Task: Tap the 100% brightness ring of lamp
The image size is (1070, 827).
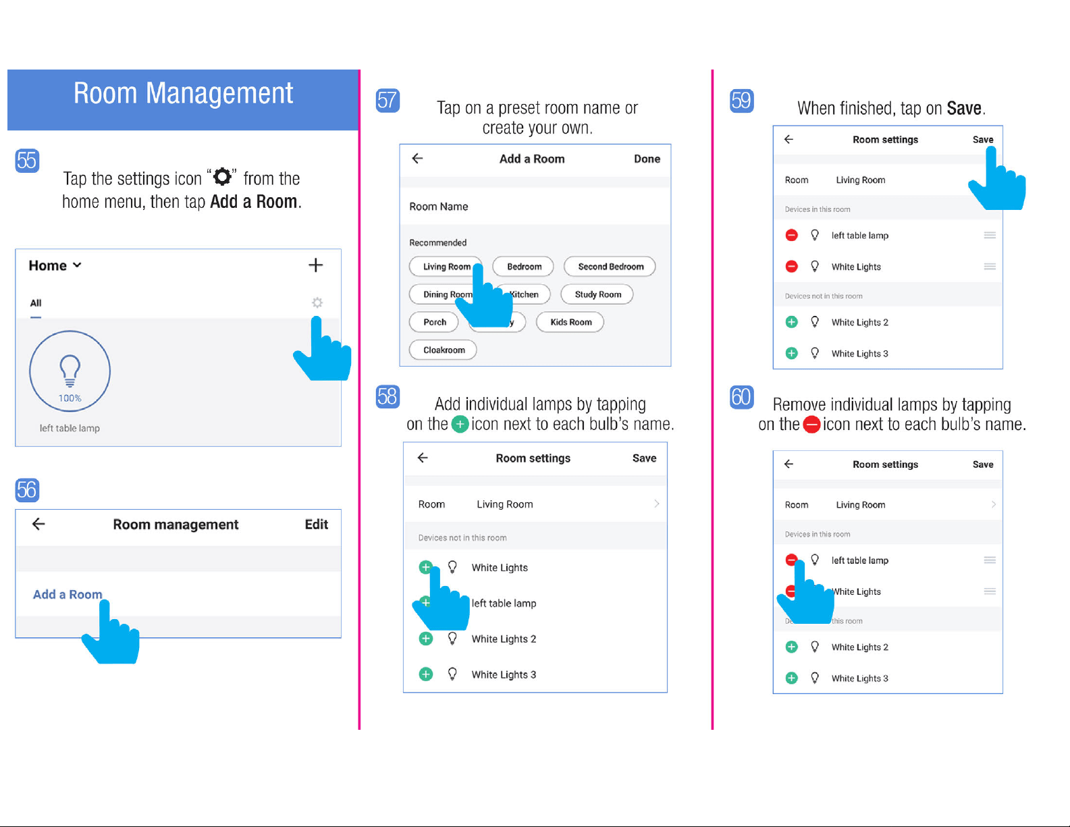Action: [x=70, y=371]
